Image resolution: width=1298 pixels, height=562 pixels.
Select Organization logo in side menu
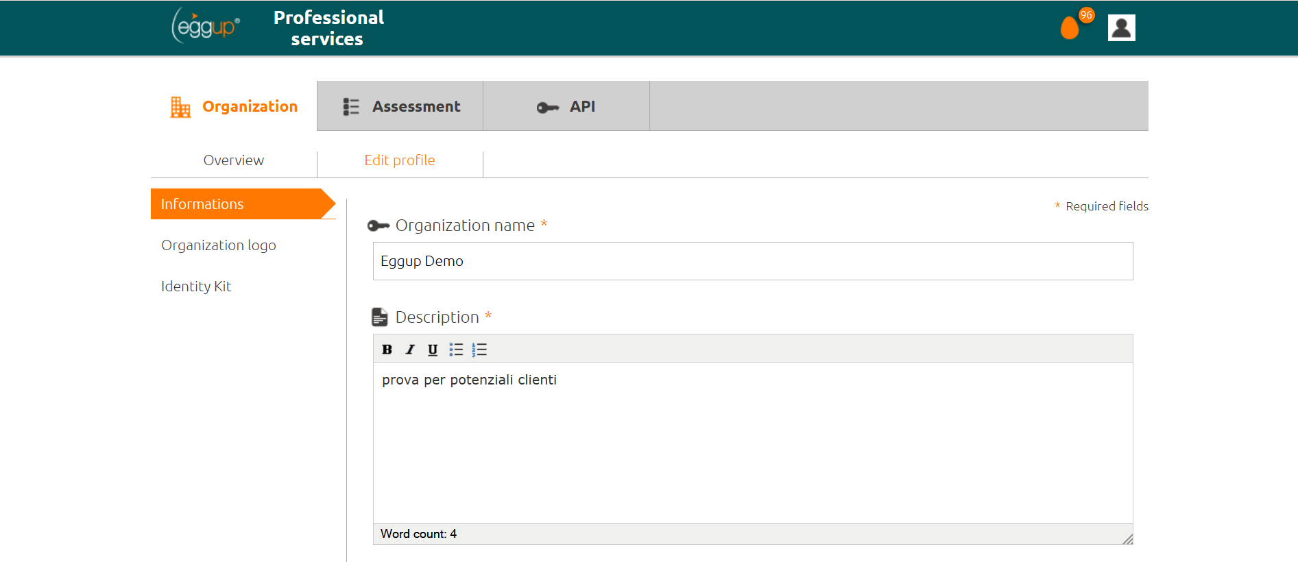tap(219, 245)
